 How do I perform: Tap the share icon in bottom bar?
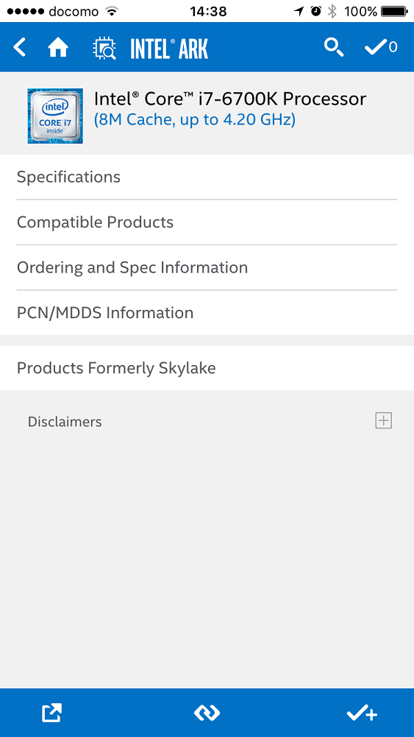click(51, 713)
